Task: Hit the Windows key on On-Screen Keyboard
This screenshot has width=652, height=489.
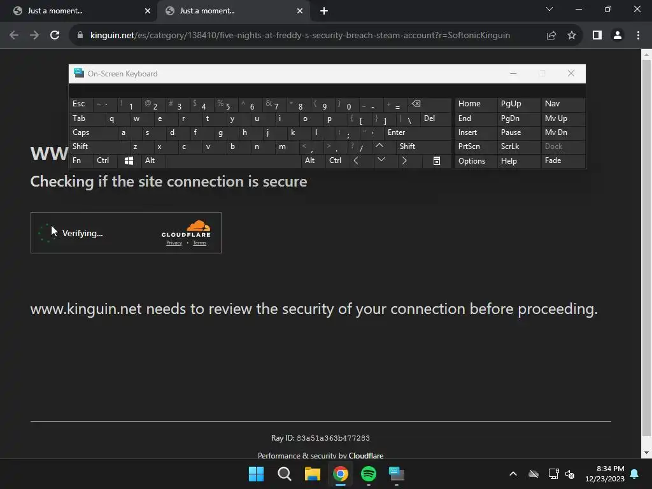Action: pos(129,160)
